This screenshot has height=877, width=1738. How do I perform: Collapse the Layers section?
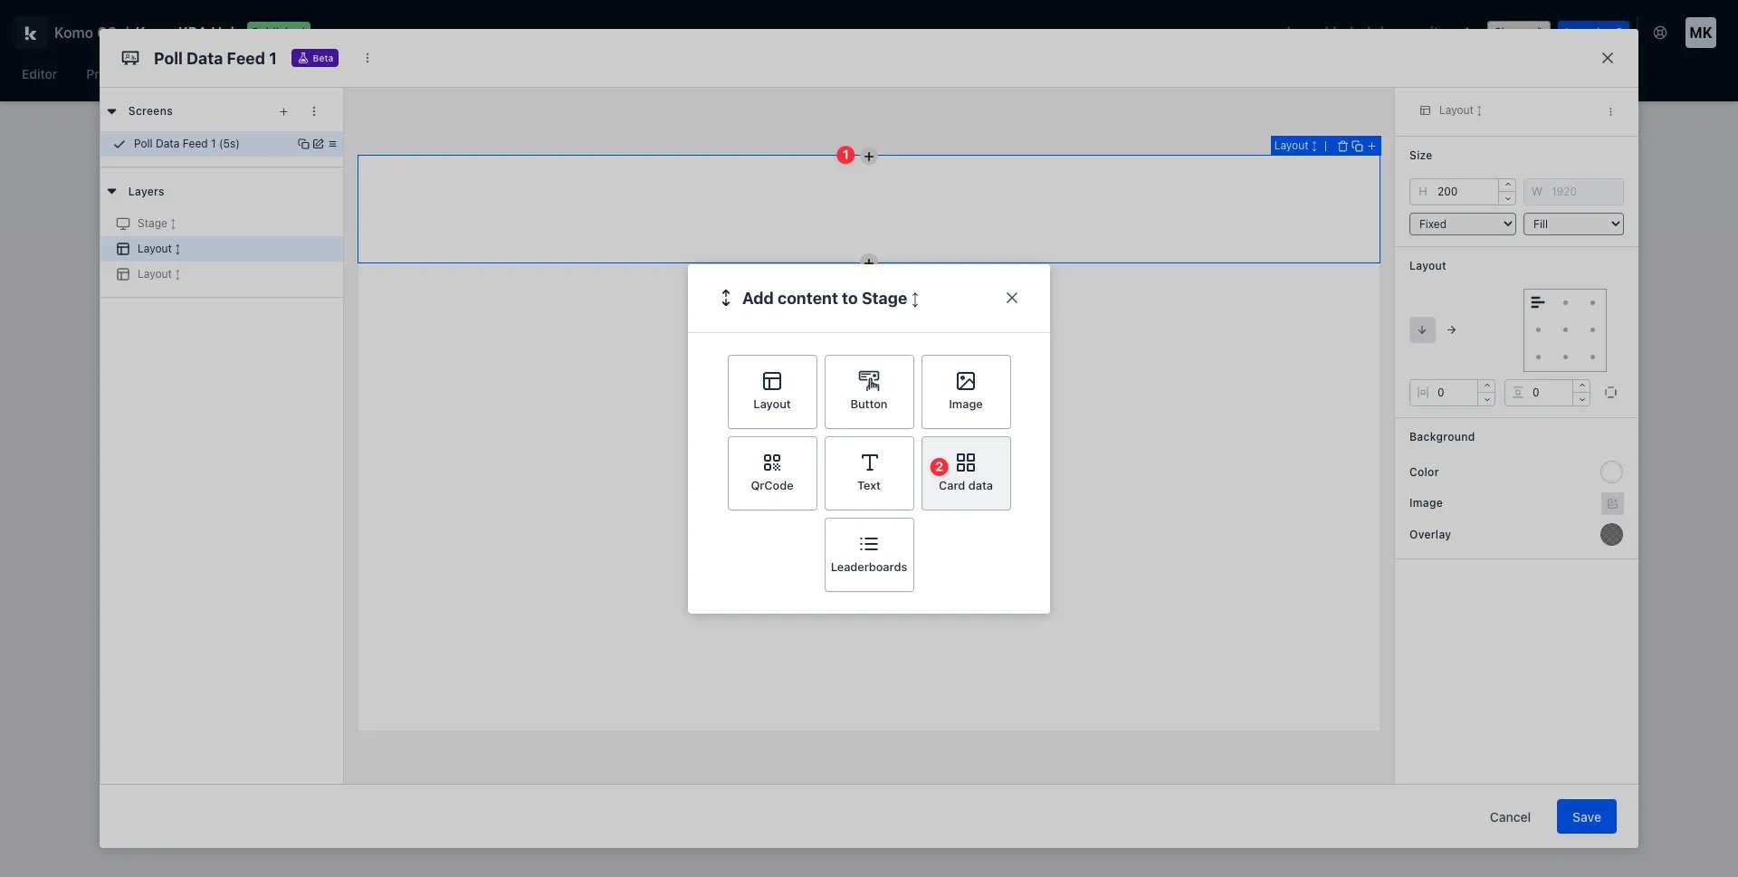click(112, 192)
